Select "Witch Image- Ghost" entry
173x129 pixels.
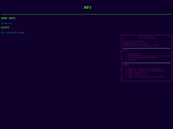[137, 73]
